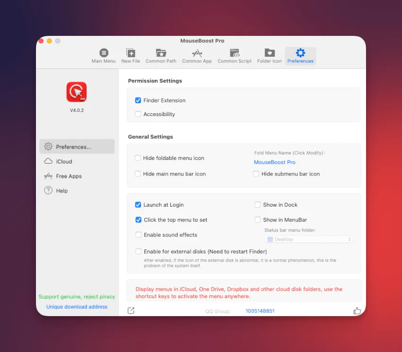
Task: Open the Common Path folder icon
Action: pos(161,56)
